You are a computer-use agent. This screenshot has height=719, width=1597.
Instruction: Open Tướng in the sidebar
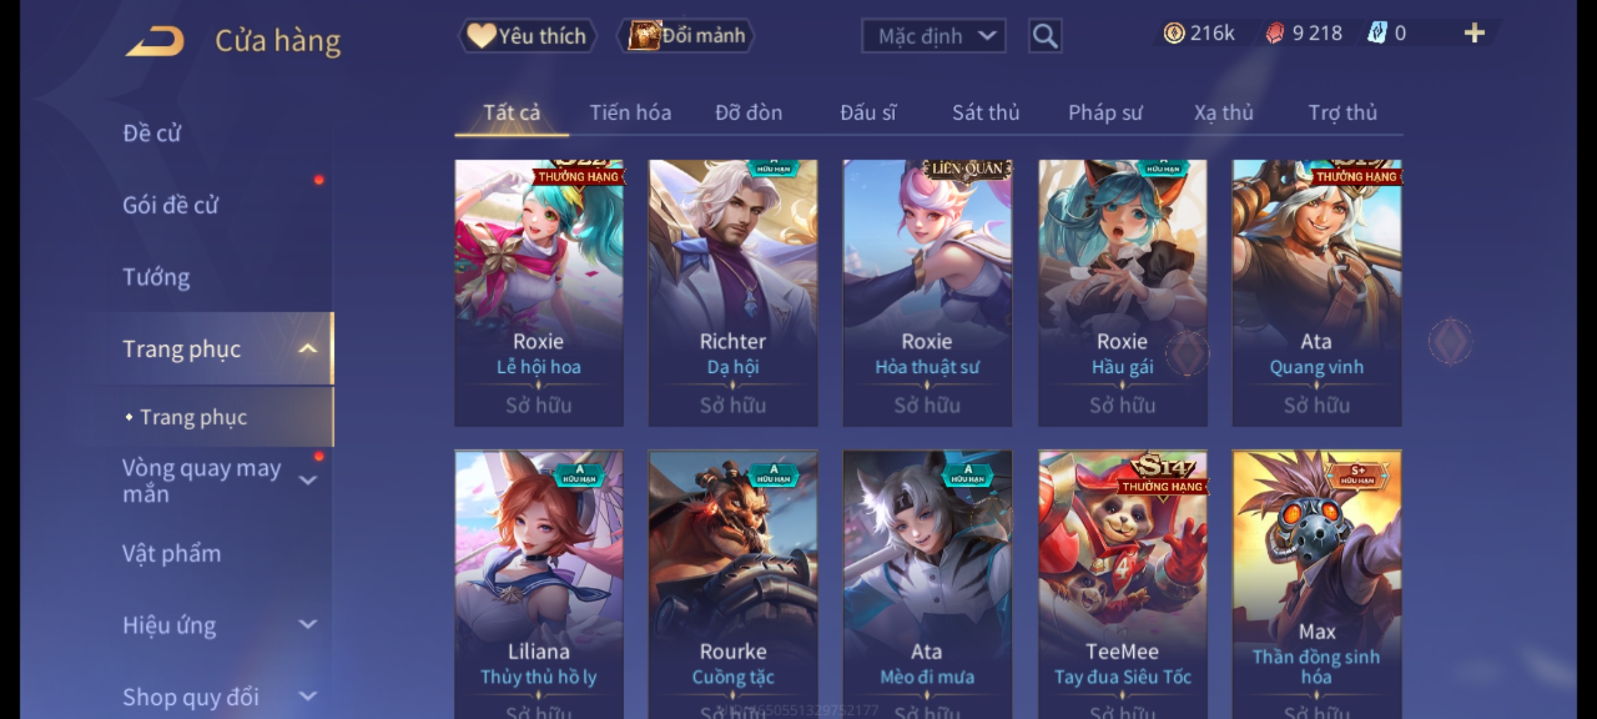[156, 277]
